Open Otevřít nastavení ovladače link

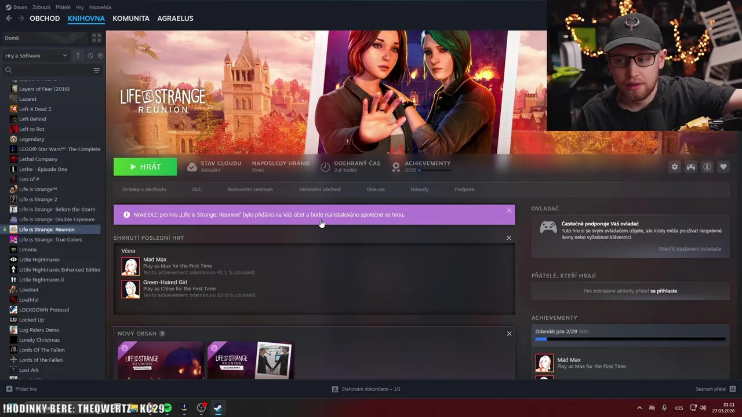[x=690, y=248]
